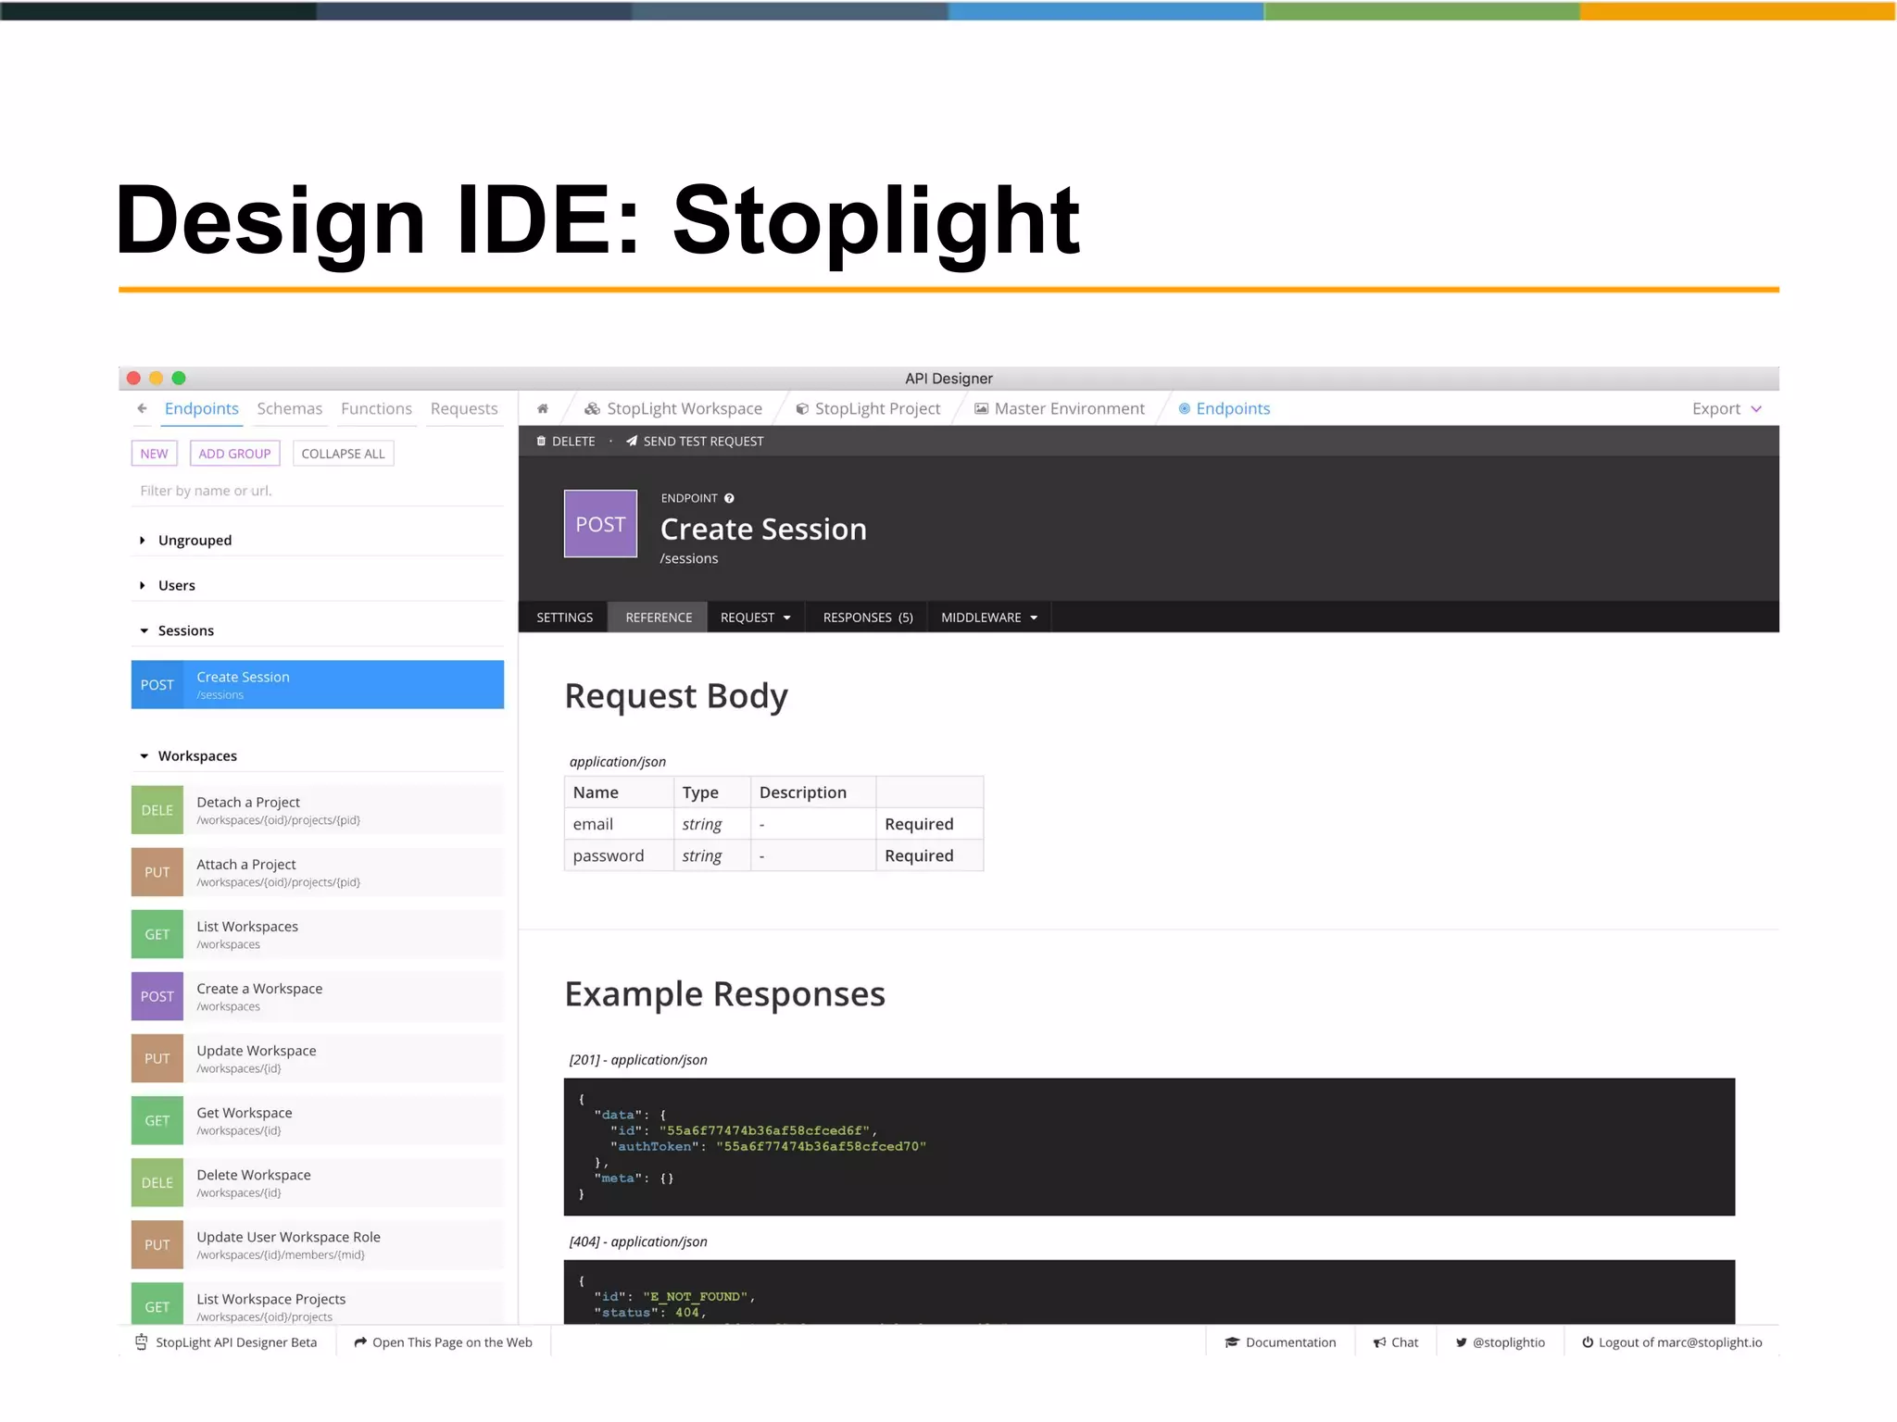Click the StopLight API Designer Beta icon
Image resolution: width=1897 pixels, height=1422 pixels.
click(142, 1342)
